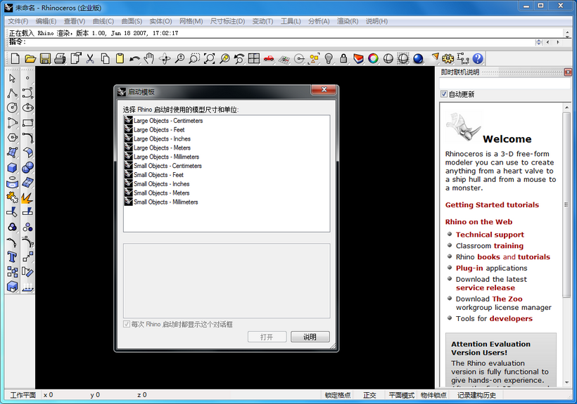
Task: Click the 说明 button in the template dialog
Action: click(x=310, y=337)
